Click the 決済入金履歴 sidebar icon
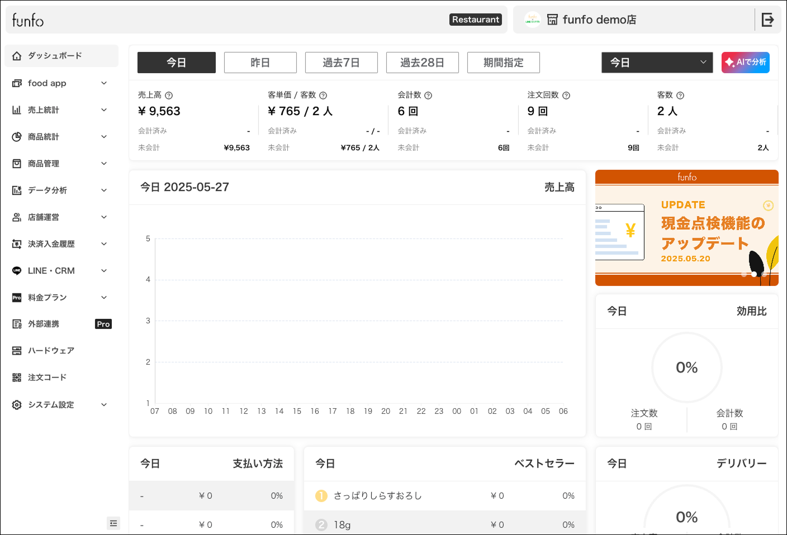The image size is (787, 535). point(17,244)
